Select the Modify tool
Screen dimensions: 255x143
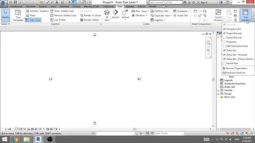[6, 15]
